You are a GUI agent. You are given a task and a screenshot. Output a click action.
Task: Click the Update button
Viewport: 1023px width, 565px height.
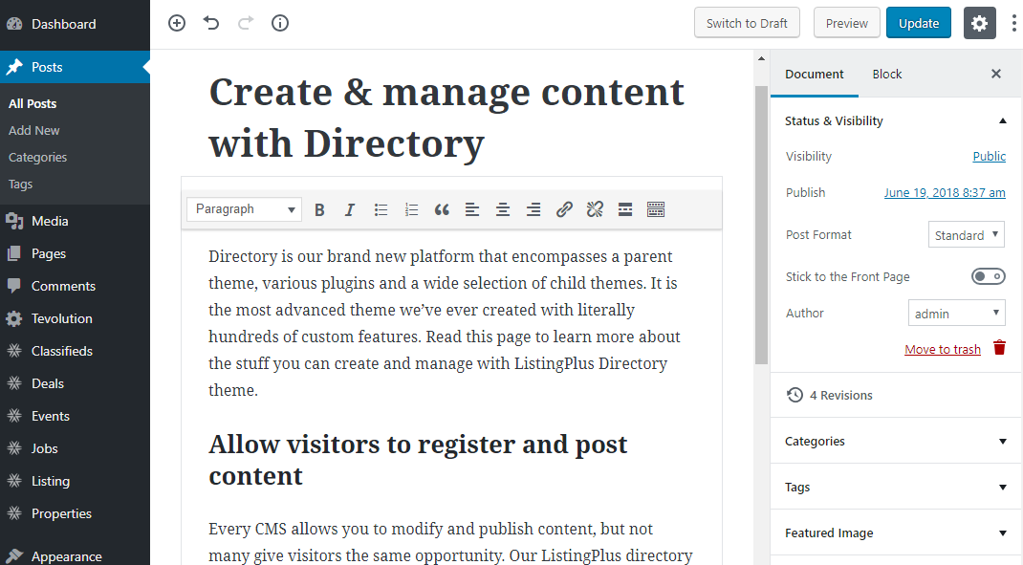(x=919, y=24)
